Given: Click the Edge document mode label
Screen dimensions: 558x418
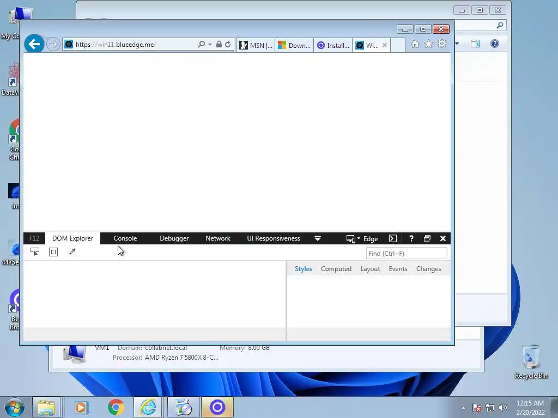Looking at the screenshot, I should [371, 239].
